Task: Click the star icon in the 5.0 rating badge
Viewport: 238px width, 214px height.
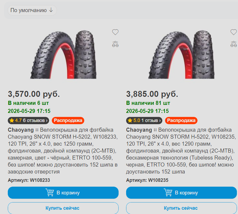Action: click(130, 121)
